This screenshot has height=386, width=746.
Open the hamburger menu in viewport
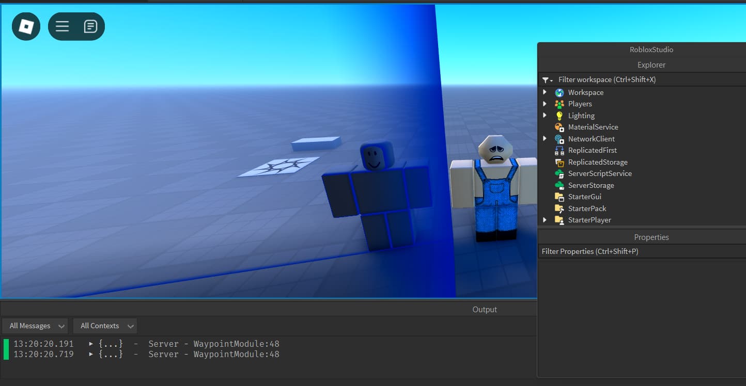tap(63, 26)
